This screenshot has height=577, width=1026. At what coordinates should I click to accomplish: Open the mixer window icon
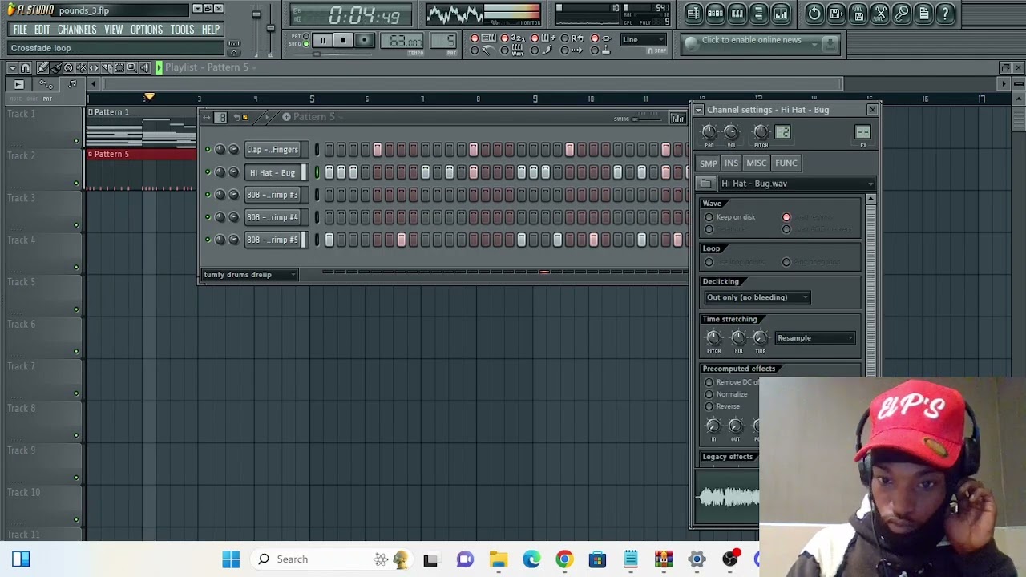780,13
